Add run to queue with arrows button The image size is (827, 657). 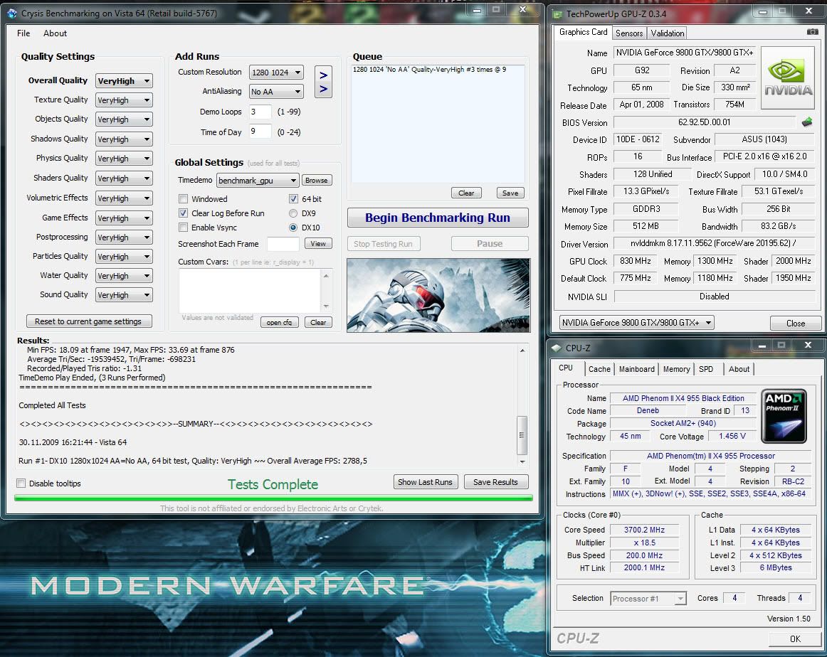323,82
